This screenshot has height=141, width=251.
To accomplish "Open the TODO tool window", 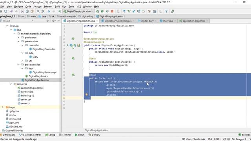I will [x=95, y=135].
